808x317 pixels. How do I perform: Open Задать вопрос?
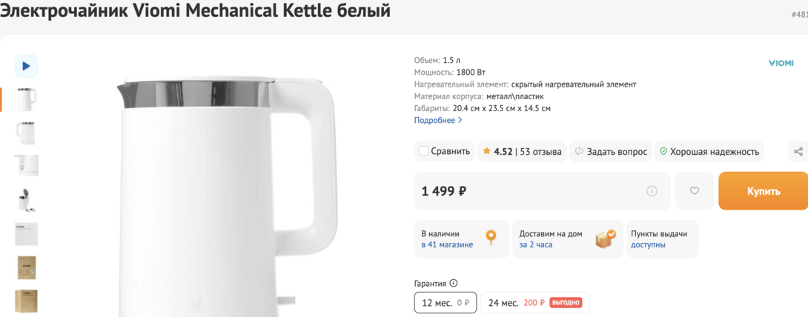(x=611, y=151)
